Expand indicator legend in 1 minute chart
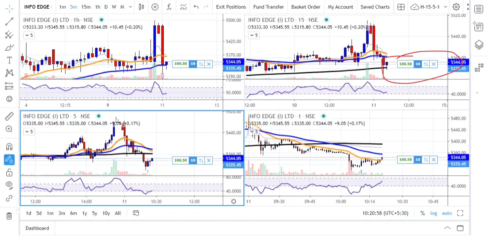Viewport: 487px width, 236px height. [x=254, y=131]
